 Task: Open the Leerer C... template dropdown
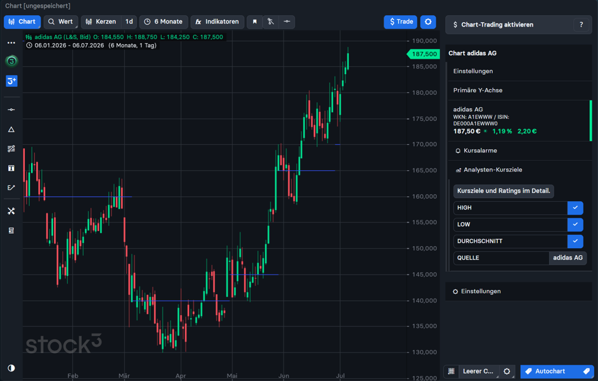[478, 372]
